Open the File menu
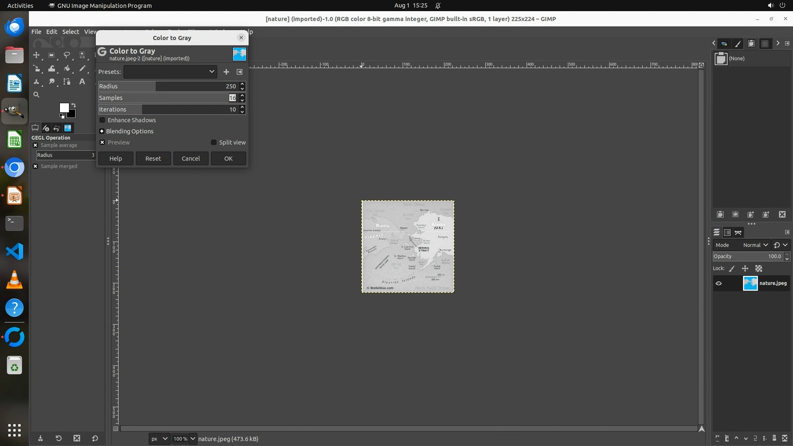 36,32
